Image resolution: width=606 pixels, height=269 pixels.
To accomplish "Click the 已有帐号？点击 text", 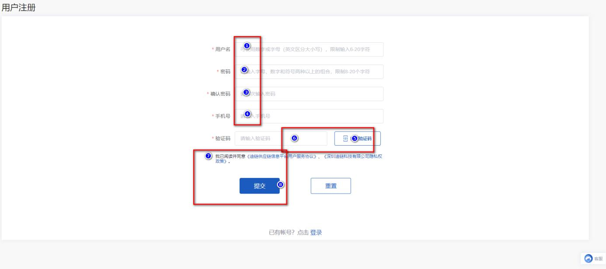I will tap(289, 232).
